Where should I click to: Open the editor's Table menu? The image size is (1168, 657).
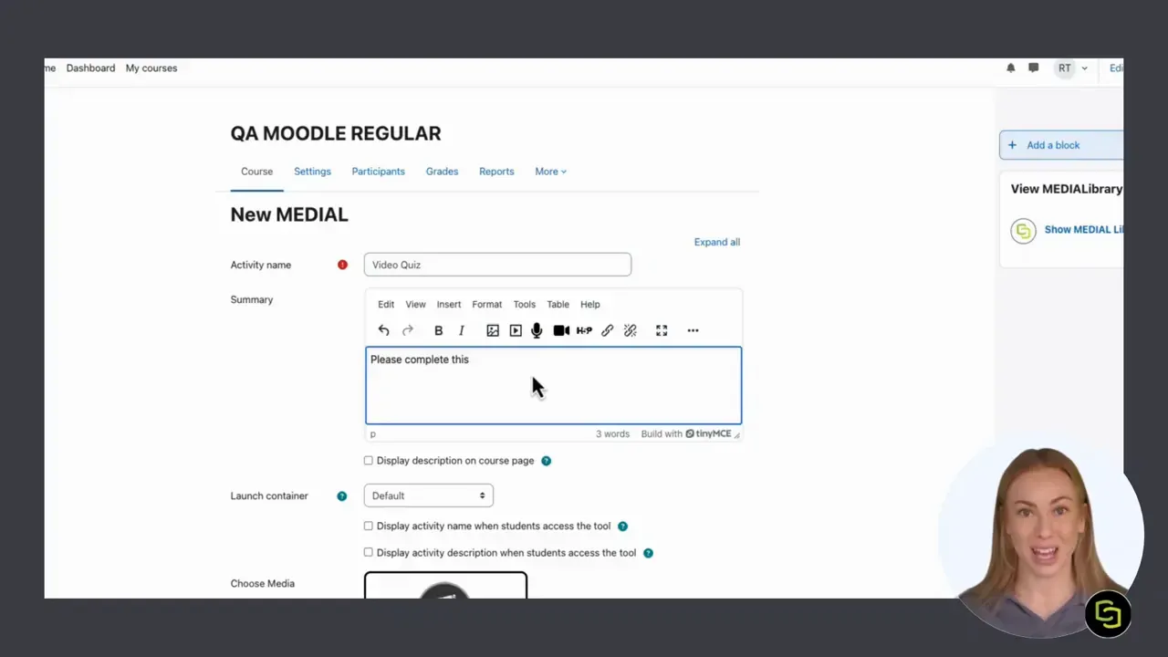point(558,305)
